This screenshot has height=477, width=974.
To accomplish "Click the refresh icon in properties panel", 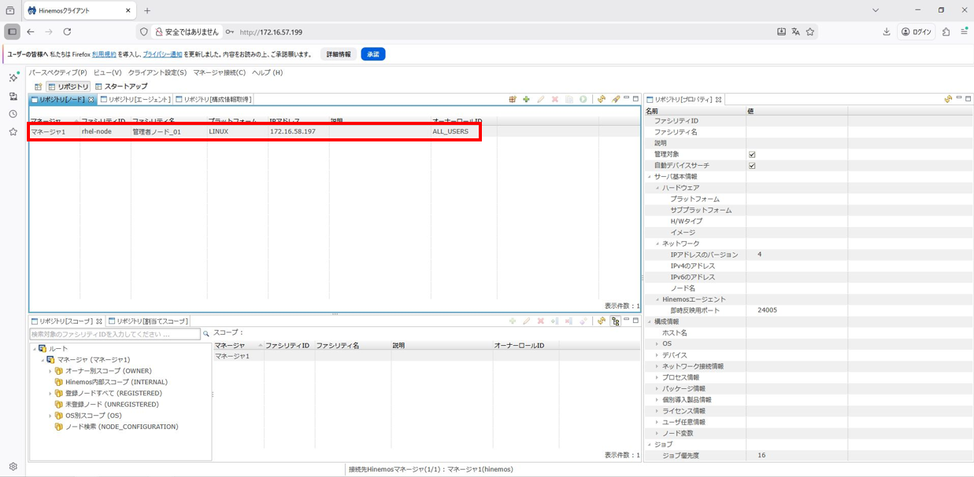I will tap(949, 100).
